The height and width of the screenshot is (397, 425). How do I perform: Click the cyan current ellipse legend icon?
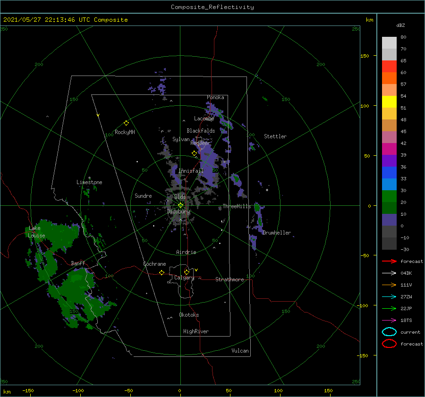(389, 332)
